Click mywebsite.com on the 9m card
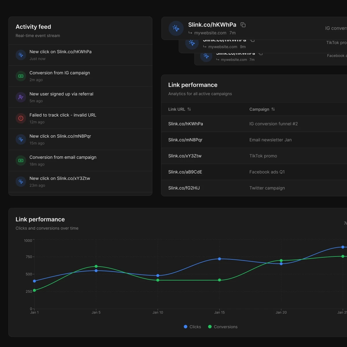The width and height of the screenshot is (347, 347). tap(223, 47)
